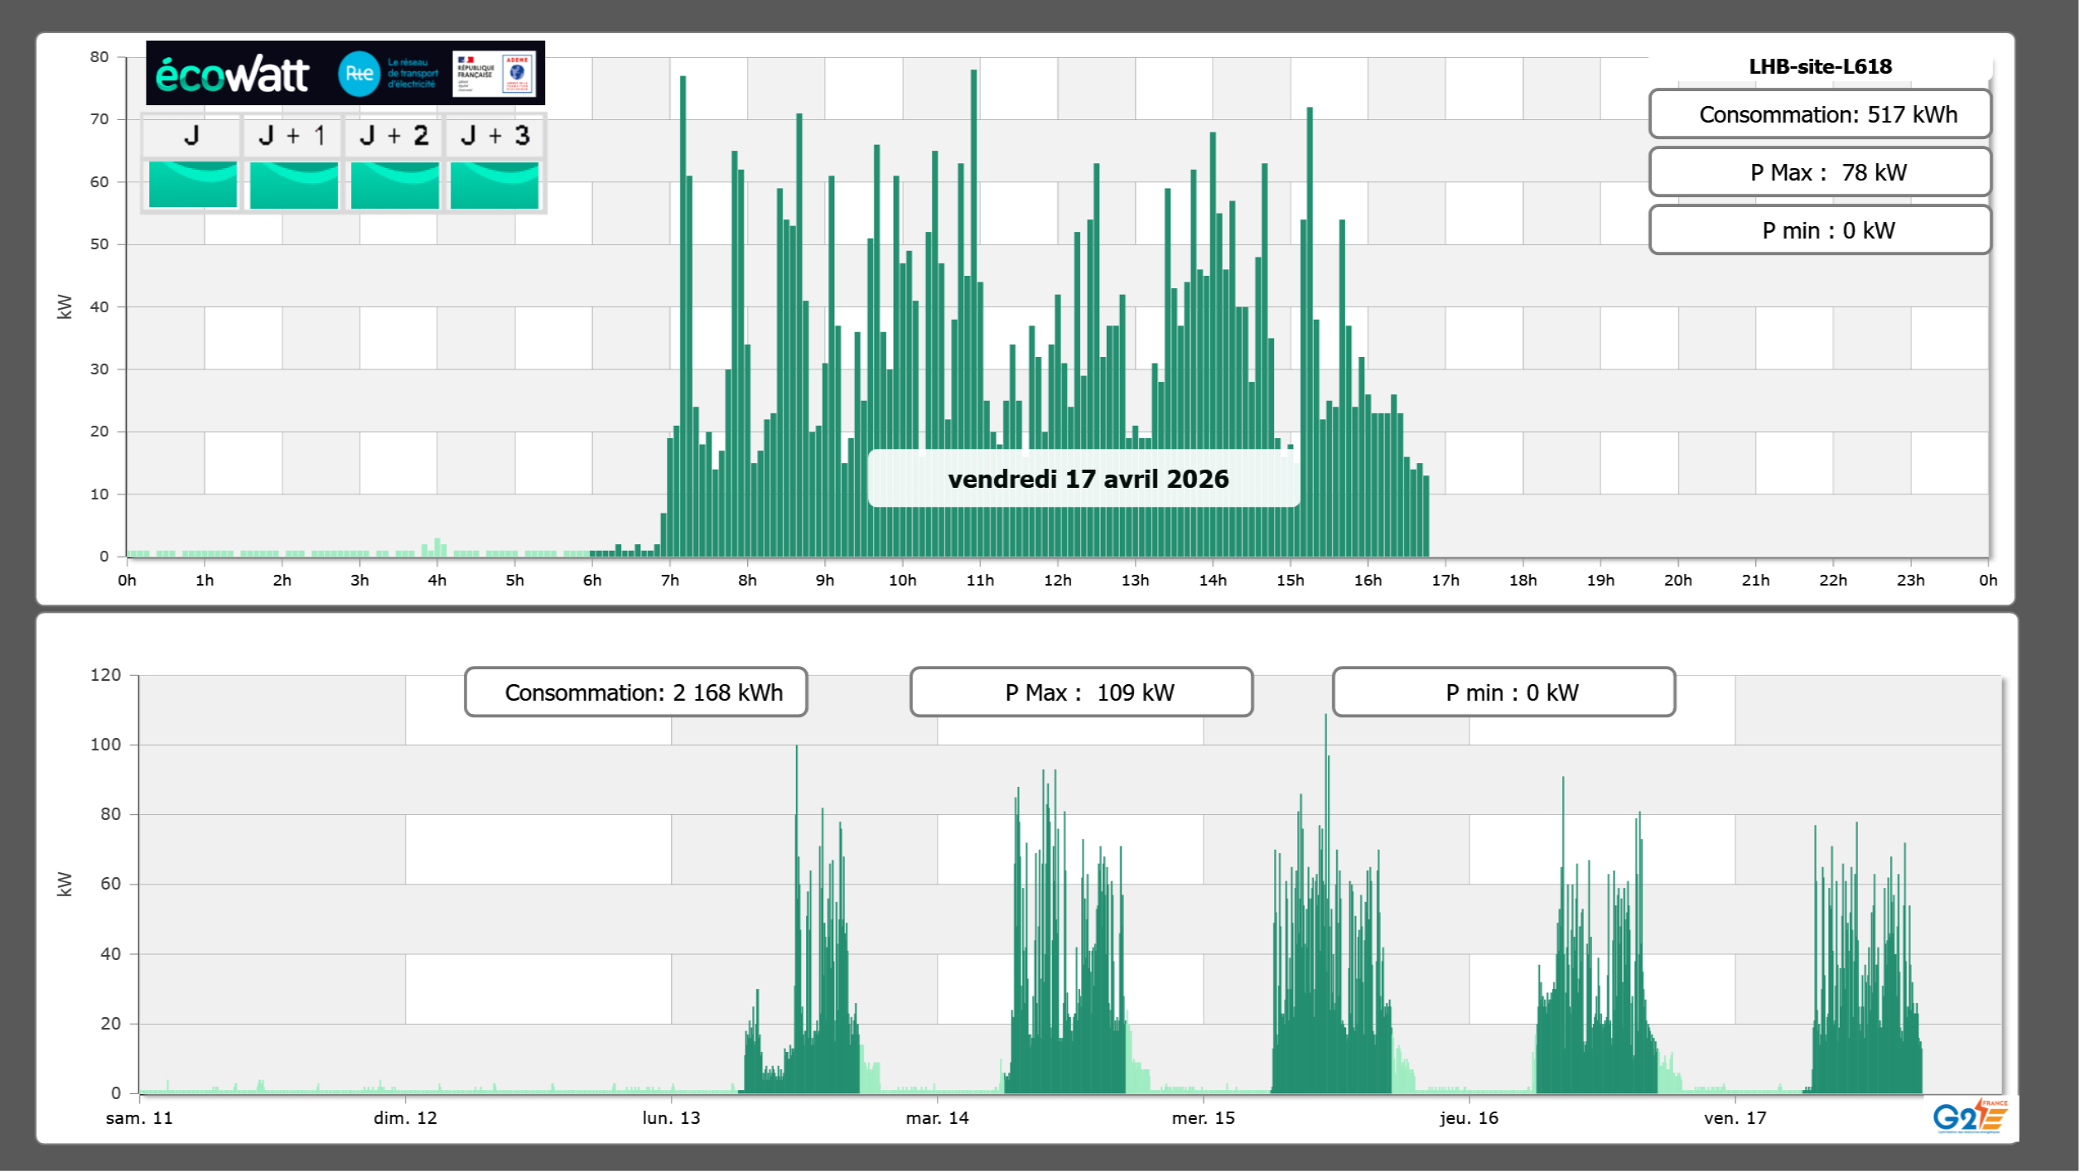Viewport: 2080px width, 1172px height.
Task: Click the daily P min : 0 kW box
Action: [1819, 230]
